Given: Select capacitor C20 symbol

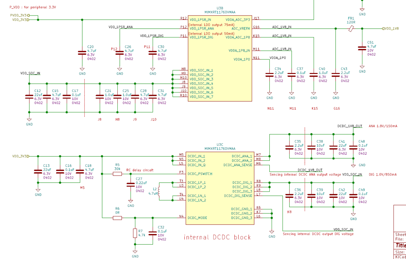Looking at the screenshot, I should [x=82, y=52].
